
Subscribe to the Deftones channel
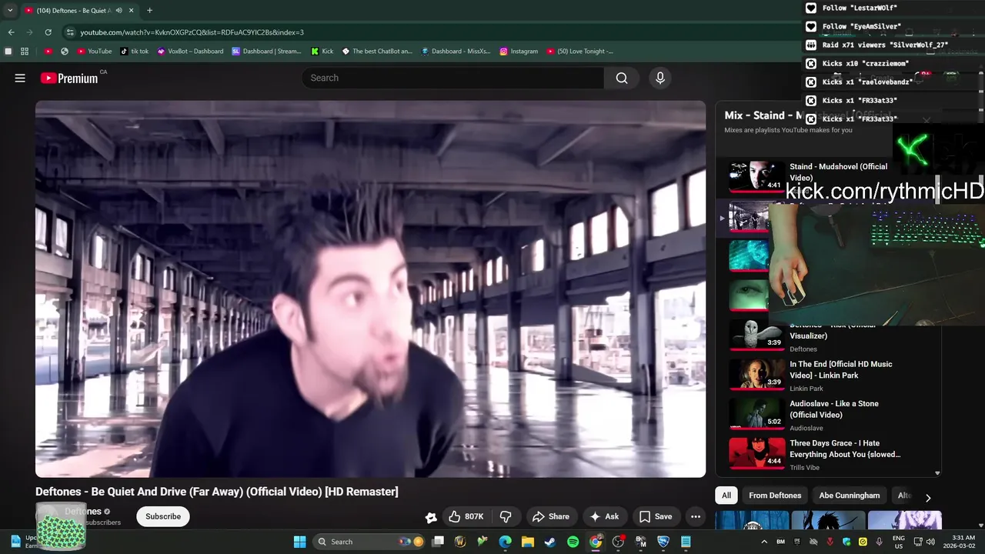pyautogui.click(x=163, y=516)
